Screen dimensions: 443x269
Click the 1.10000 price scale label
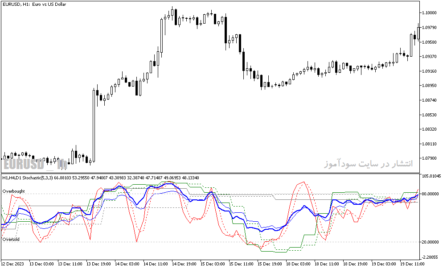(x=429, y=13)
